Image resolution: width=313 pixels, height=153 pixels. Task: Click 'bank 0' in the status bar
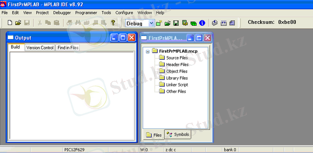click(230, 150)
